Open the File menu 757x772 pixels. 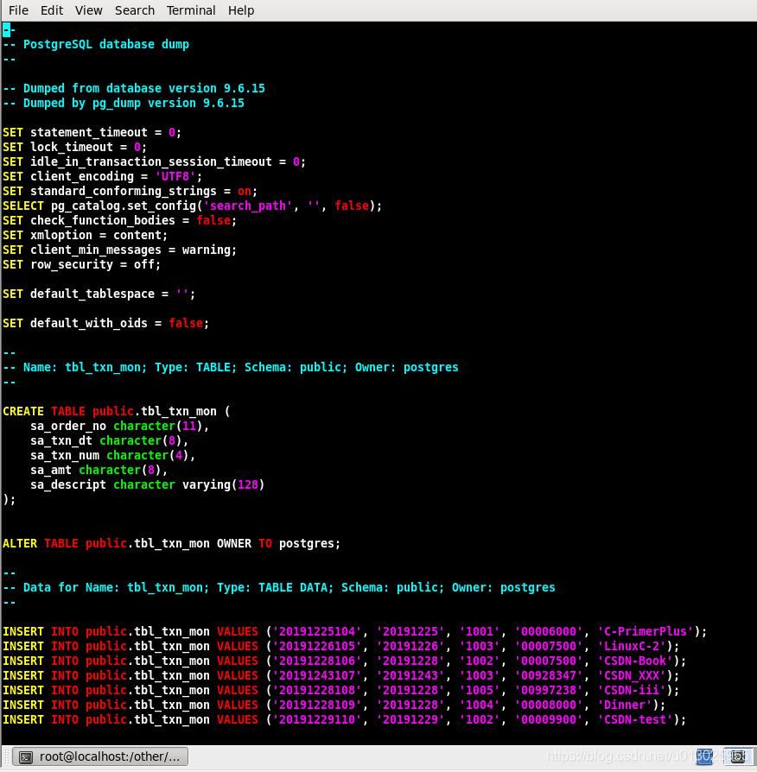[18, 10]
